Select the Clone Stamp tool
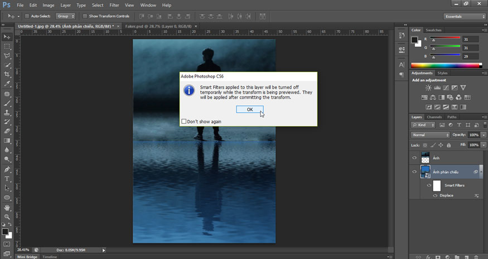 (7, 113)
